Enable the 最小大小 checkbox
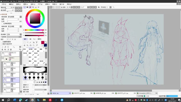Screen dimensions: 181x102 (x=33, y=87)
